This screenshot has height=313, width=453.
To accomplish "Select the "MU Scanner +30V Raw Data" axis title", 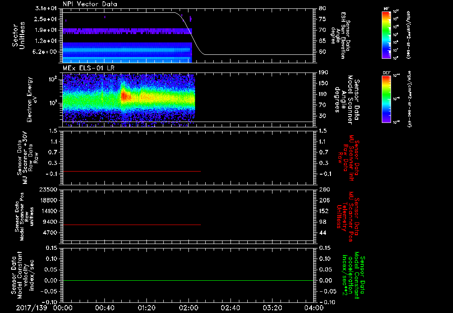I will (x=27, y=158).
